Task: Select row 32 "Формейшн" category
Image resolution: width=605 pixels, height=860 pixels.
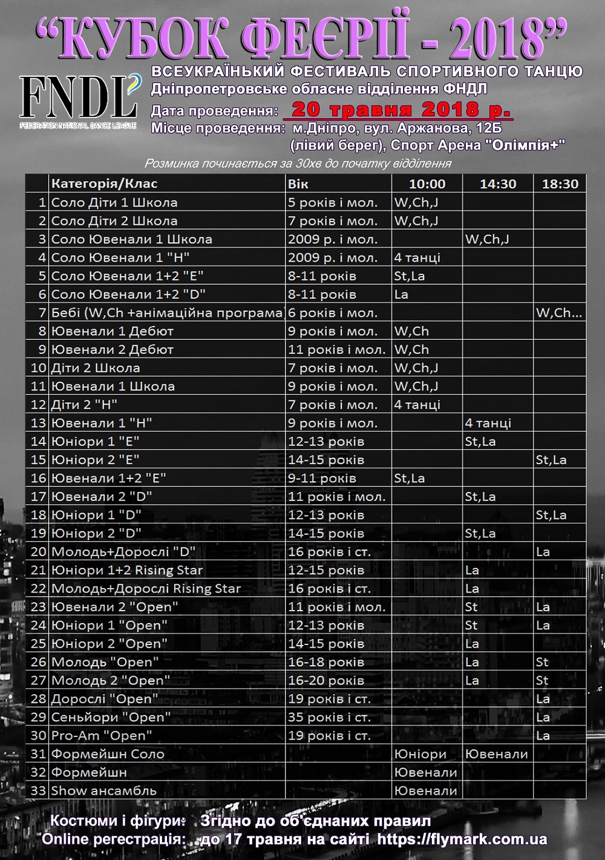Action: (89, 772)
